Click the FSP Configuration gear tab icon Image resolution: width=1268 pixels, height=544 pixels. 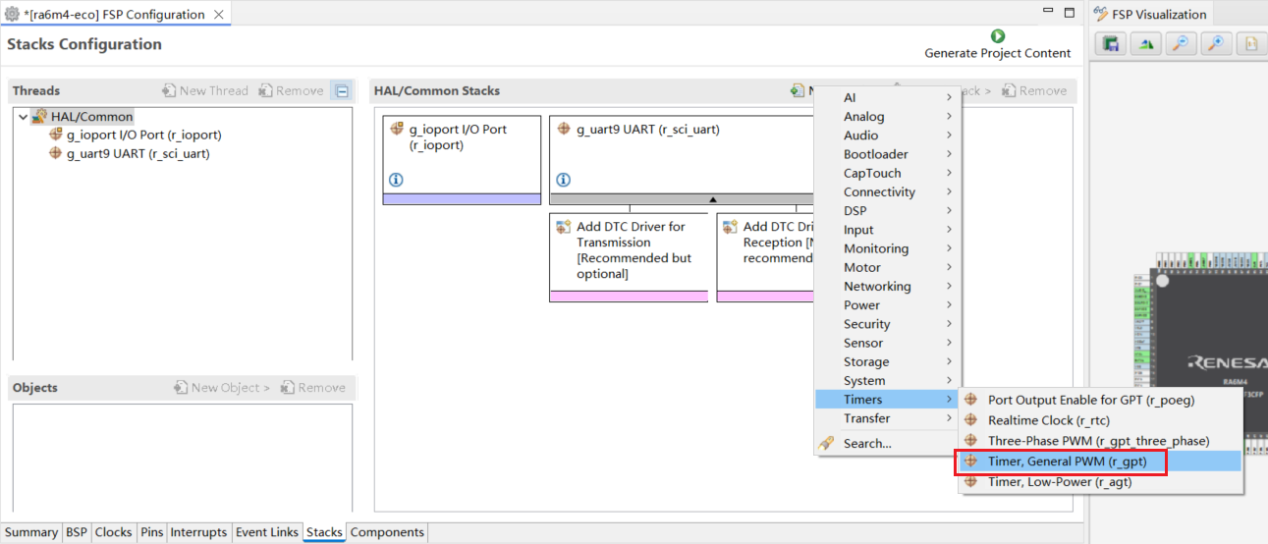pos(12,15)
